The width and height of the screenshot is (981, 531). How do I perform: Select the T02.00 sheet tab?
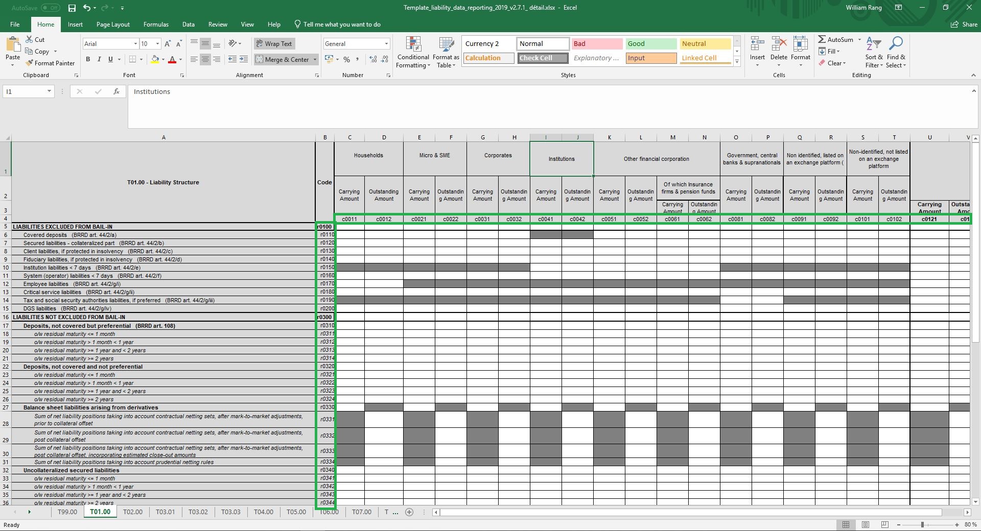pyautogui.click(x=133, y=512)
